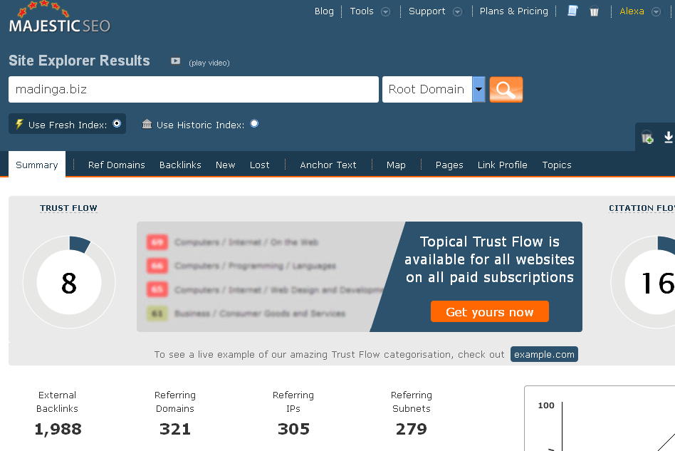Click the (play video) link
Image resolution: width=675 pixels, height=451 pixels.
[209, 63]
